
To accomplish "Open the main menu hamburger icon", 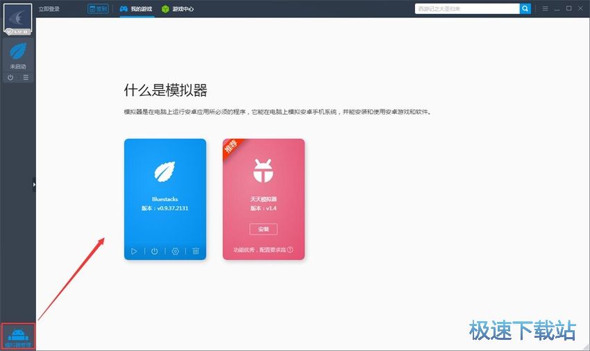I will [545, 8].
